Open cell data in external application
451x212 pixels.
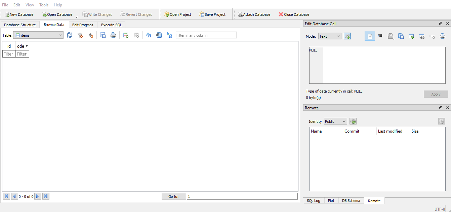[411, 36]
